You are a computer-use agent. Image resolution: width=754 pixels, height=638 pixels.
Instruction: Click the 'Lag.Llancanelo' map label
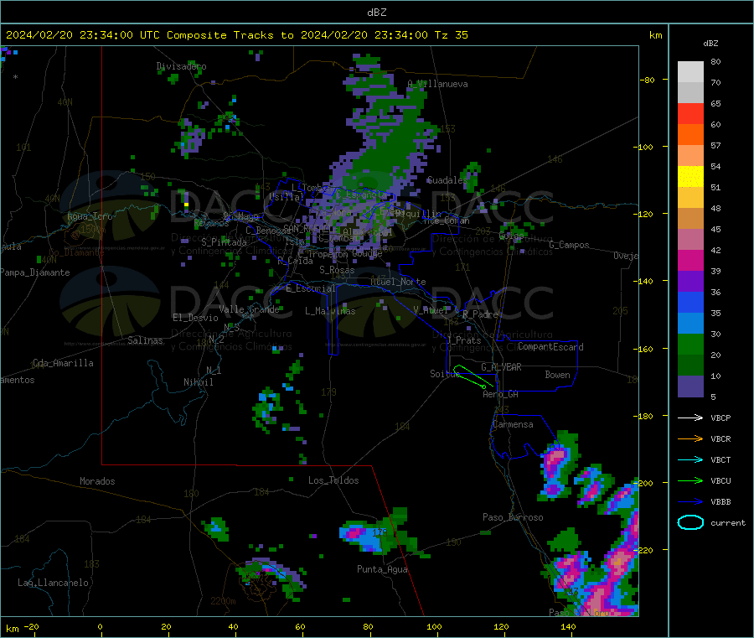[54, 584]
